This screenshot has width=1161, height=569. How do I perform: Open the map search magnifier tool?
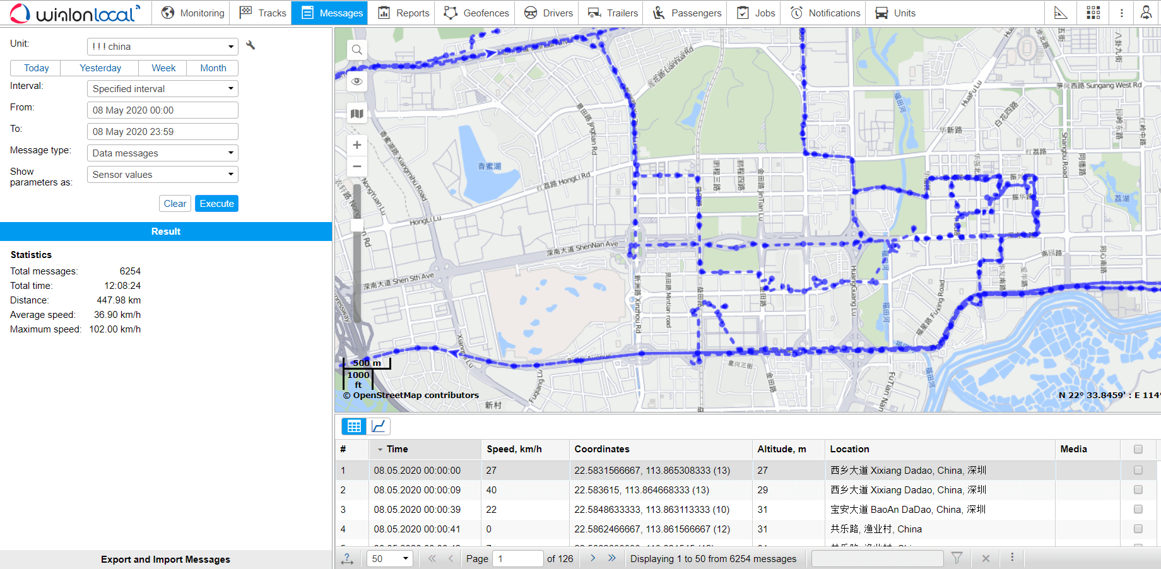[357, 49]
